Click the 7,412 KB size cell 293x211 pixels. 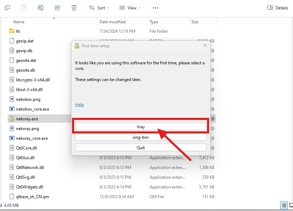click(206, 158)
